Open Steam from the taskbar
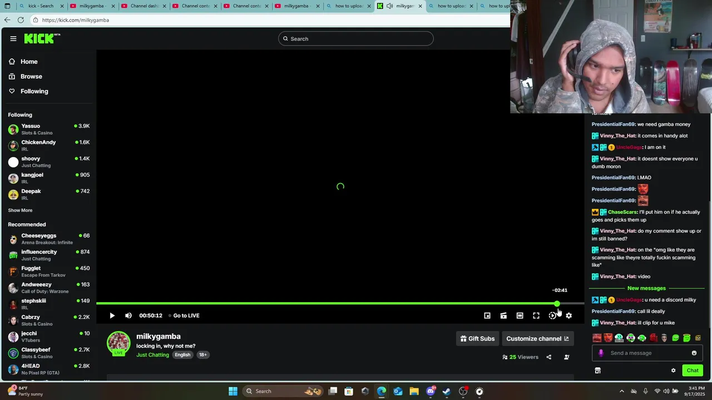The width and height of the screenshot is (712, 400). 447,391
